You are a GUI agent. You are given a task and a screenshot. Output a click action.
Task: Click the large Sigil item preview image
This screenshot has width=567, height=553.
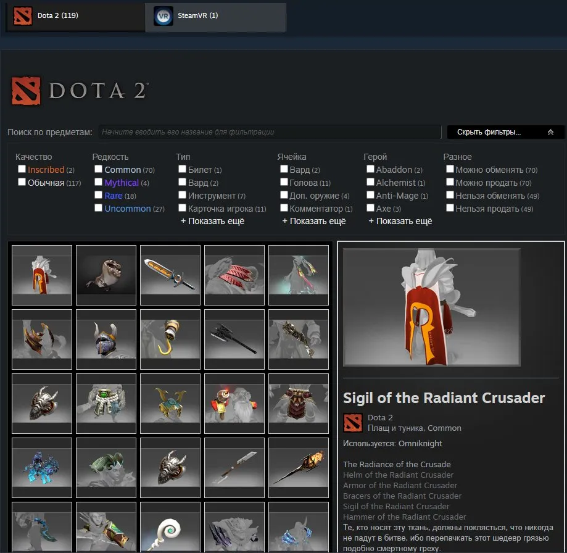point(431,307)
